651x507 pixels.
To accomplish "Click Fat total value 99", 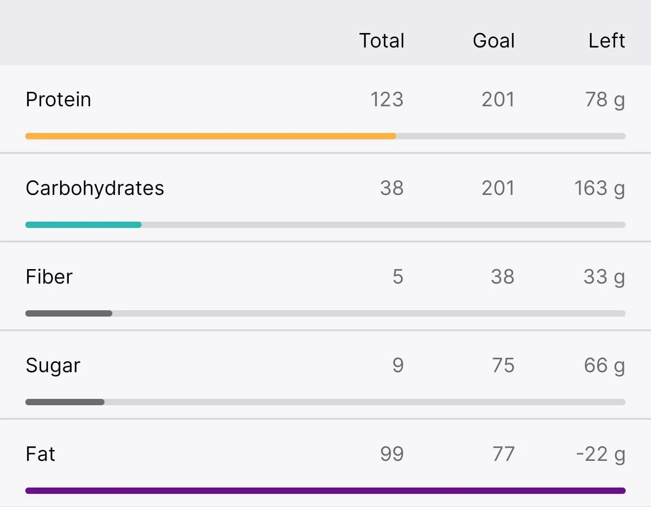I will 392,454.
